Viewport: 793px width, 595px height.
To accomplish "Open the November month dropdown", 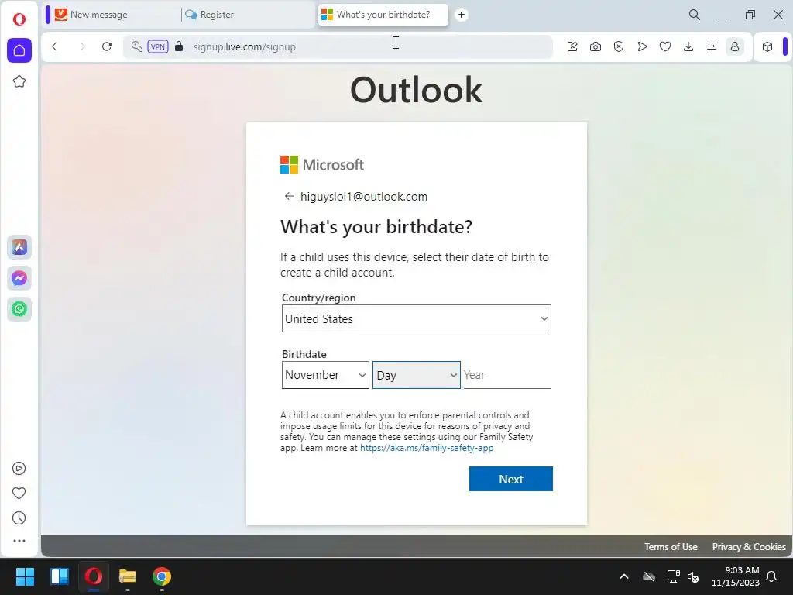I will [325, 375].
